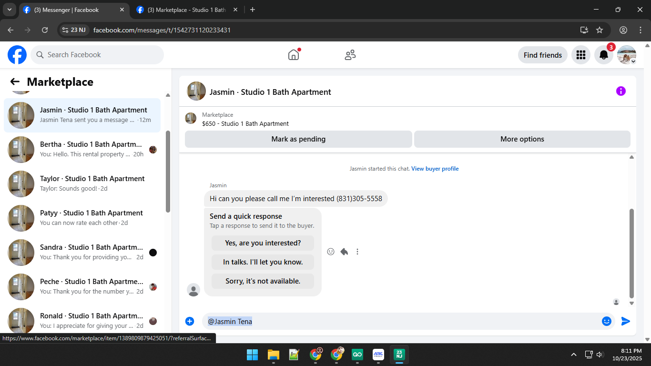Click the browser reload button
Viewport: 651px width, 366px height.
[45, 30]
